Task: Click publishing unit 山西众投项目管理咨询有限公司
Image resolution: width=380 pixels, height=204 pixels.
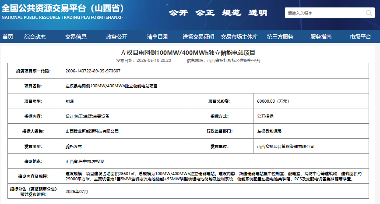Action: 285,147
